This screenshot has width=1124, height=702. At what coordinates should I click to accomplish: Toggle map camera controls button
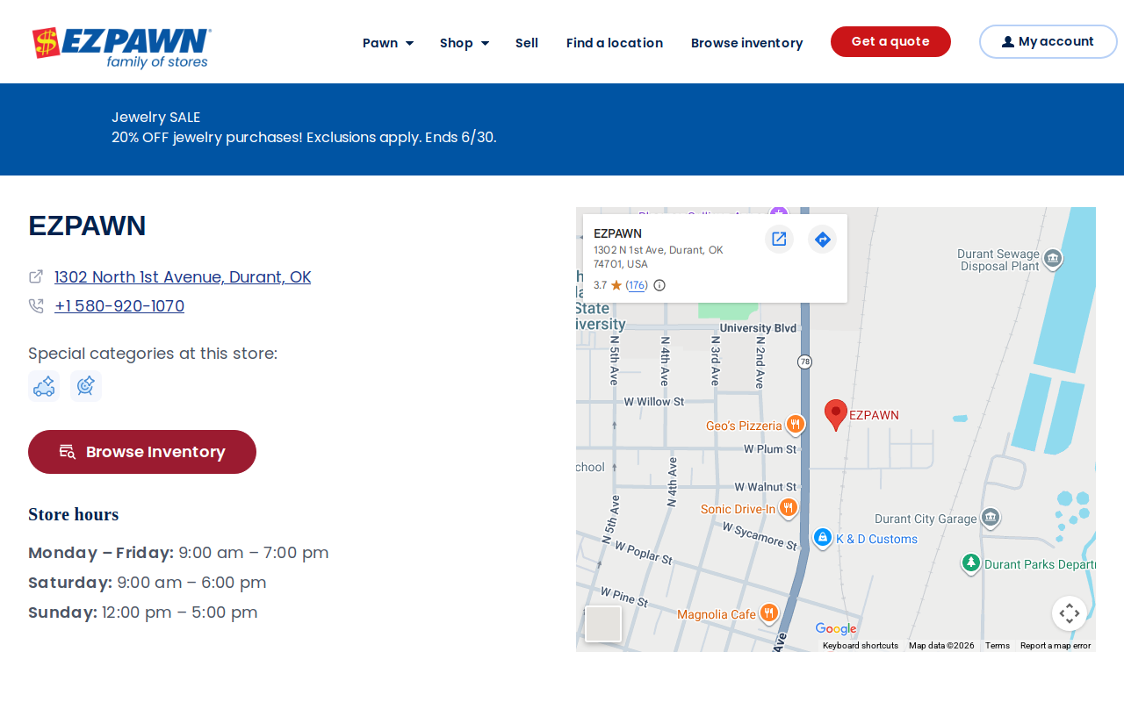pyautogui.click(x=1070, y=613)
